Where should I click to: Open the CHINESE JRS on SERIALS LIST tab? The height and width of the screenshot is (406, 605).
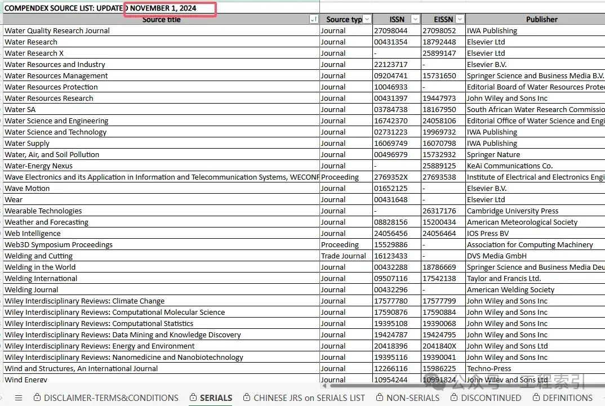[x=304, y=398]
